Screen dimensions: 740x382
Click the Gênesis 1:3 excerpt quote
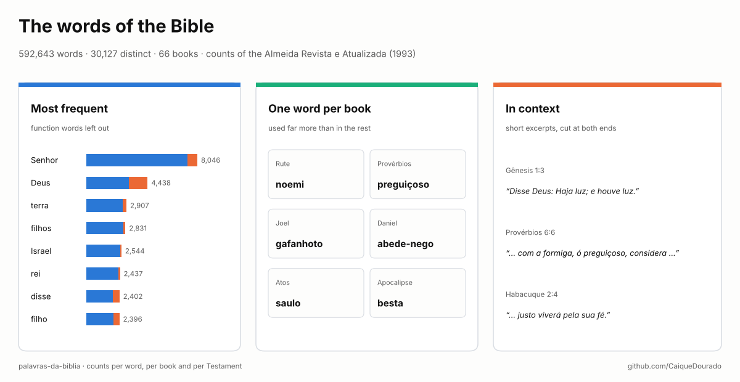tap(572, 191)
